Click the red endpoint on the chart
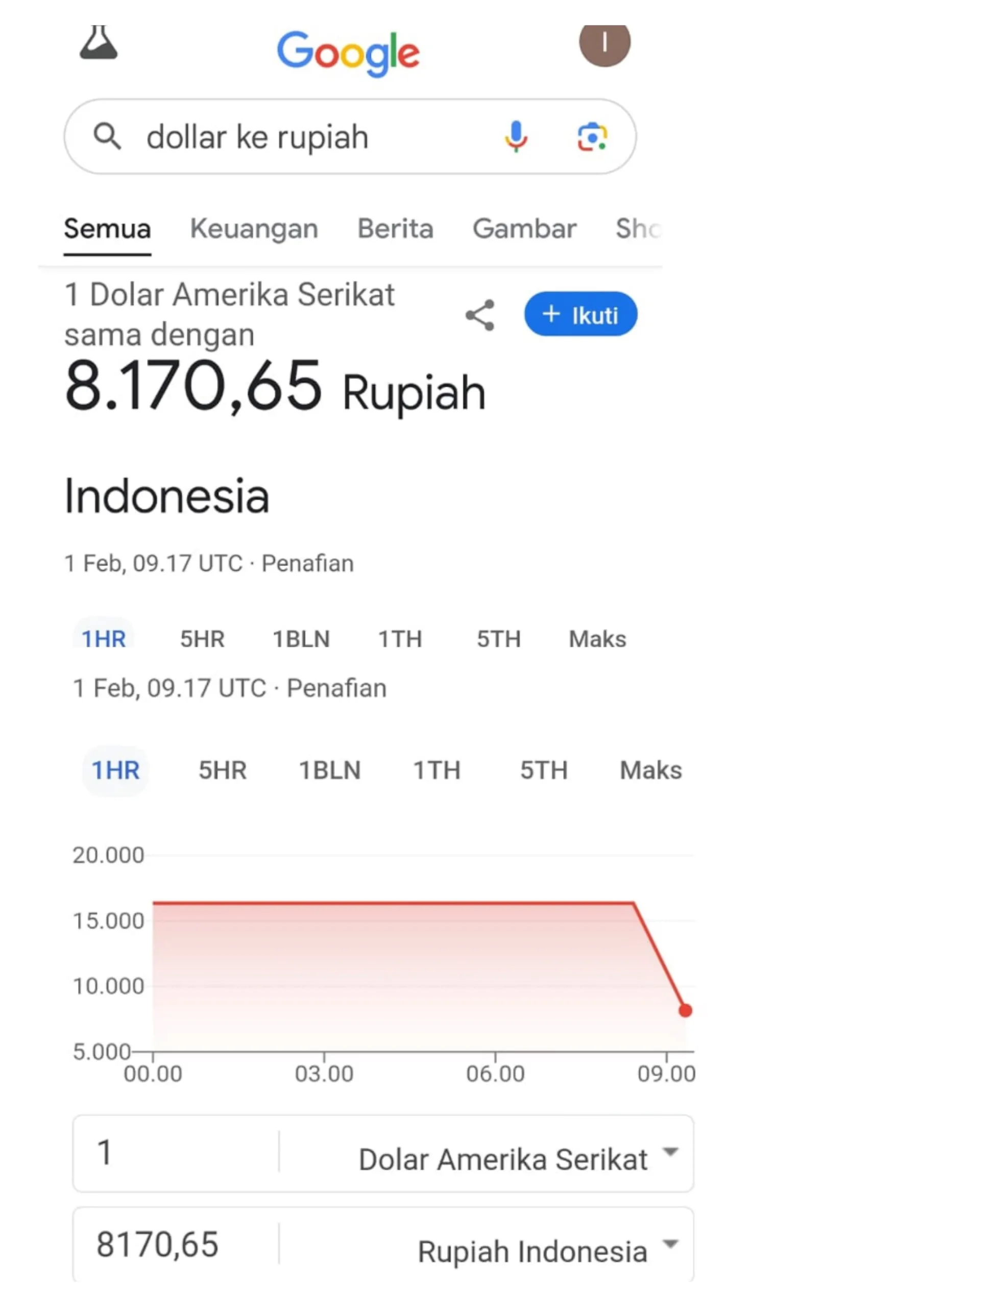Viewport: 991px width, 1307px height. [685, 1010]
